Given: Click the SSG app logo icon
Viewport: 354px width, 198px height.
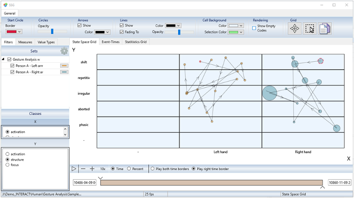Looking at the screenshot, I should click(6, 5).
